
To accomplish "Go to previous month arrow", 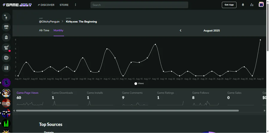I will (181, 31).
